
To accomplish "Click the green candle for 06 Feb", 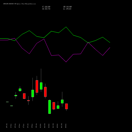I will (x=62, y=101).
